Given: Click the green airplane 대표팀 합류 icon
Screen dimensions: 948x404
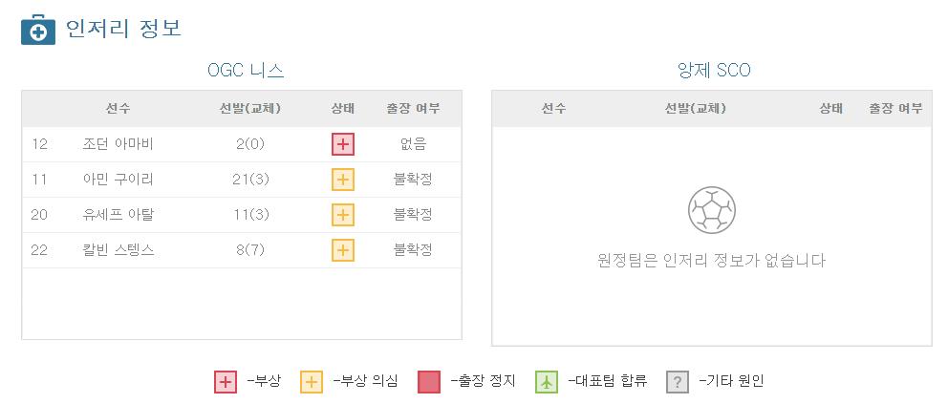Looking at the screenshot, I should click(547, 382).
